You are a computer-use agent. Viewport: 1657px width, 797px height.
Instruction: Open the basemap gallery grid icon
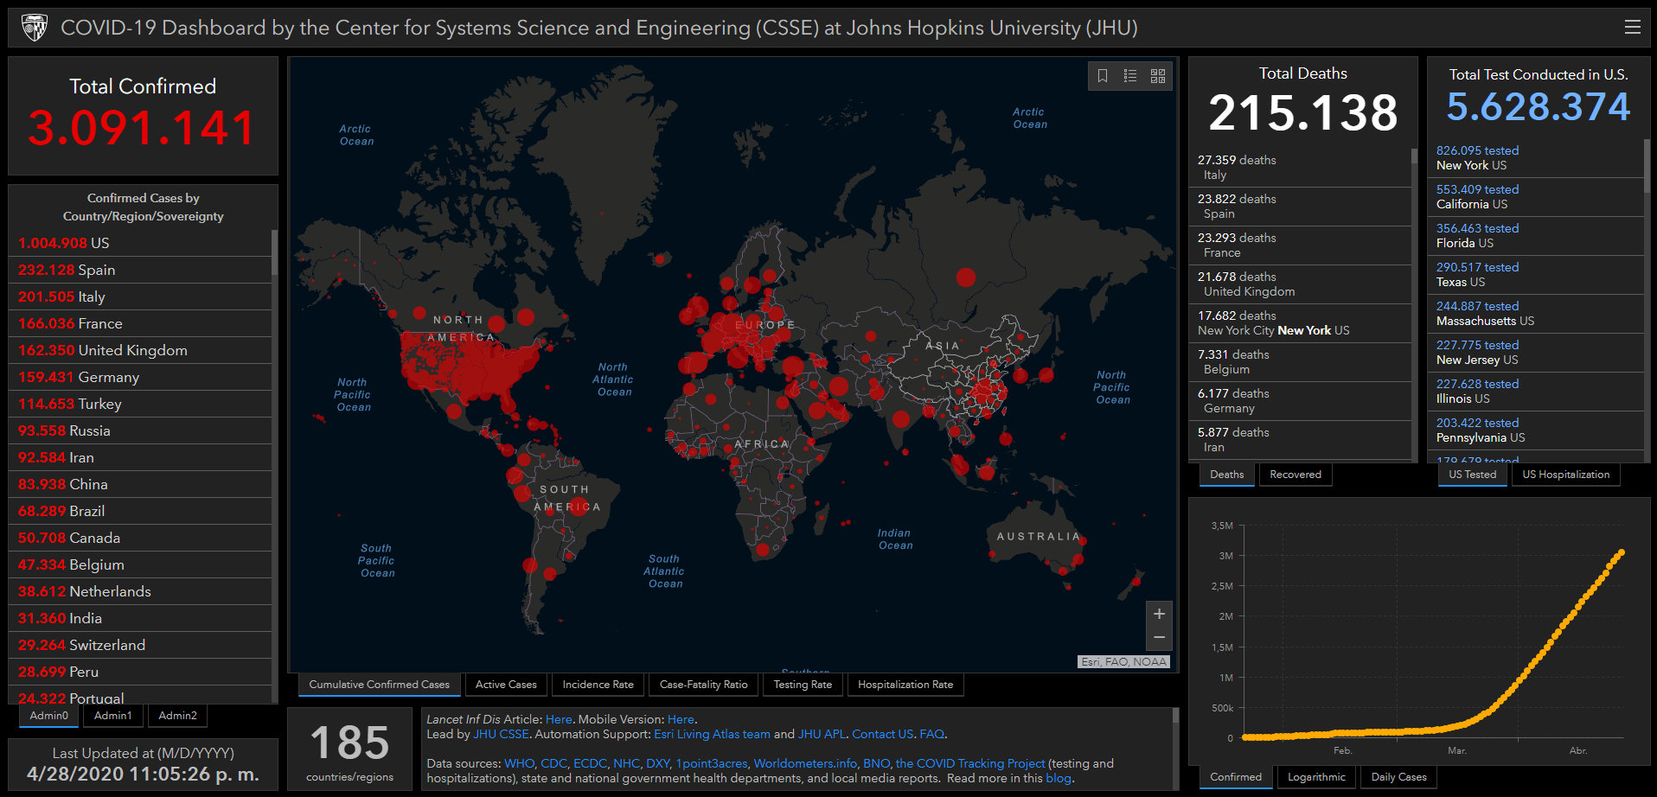pos(1158,76)
